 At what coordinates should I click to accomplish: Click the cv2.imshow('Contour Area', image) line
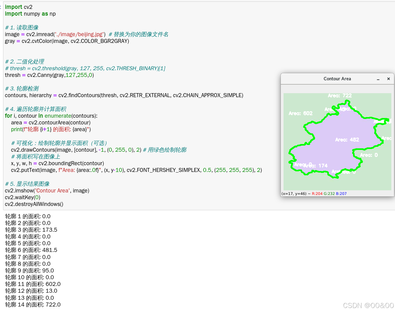tap(47, 190)
